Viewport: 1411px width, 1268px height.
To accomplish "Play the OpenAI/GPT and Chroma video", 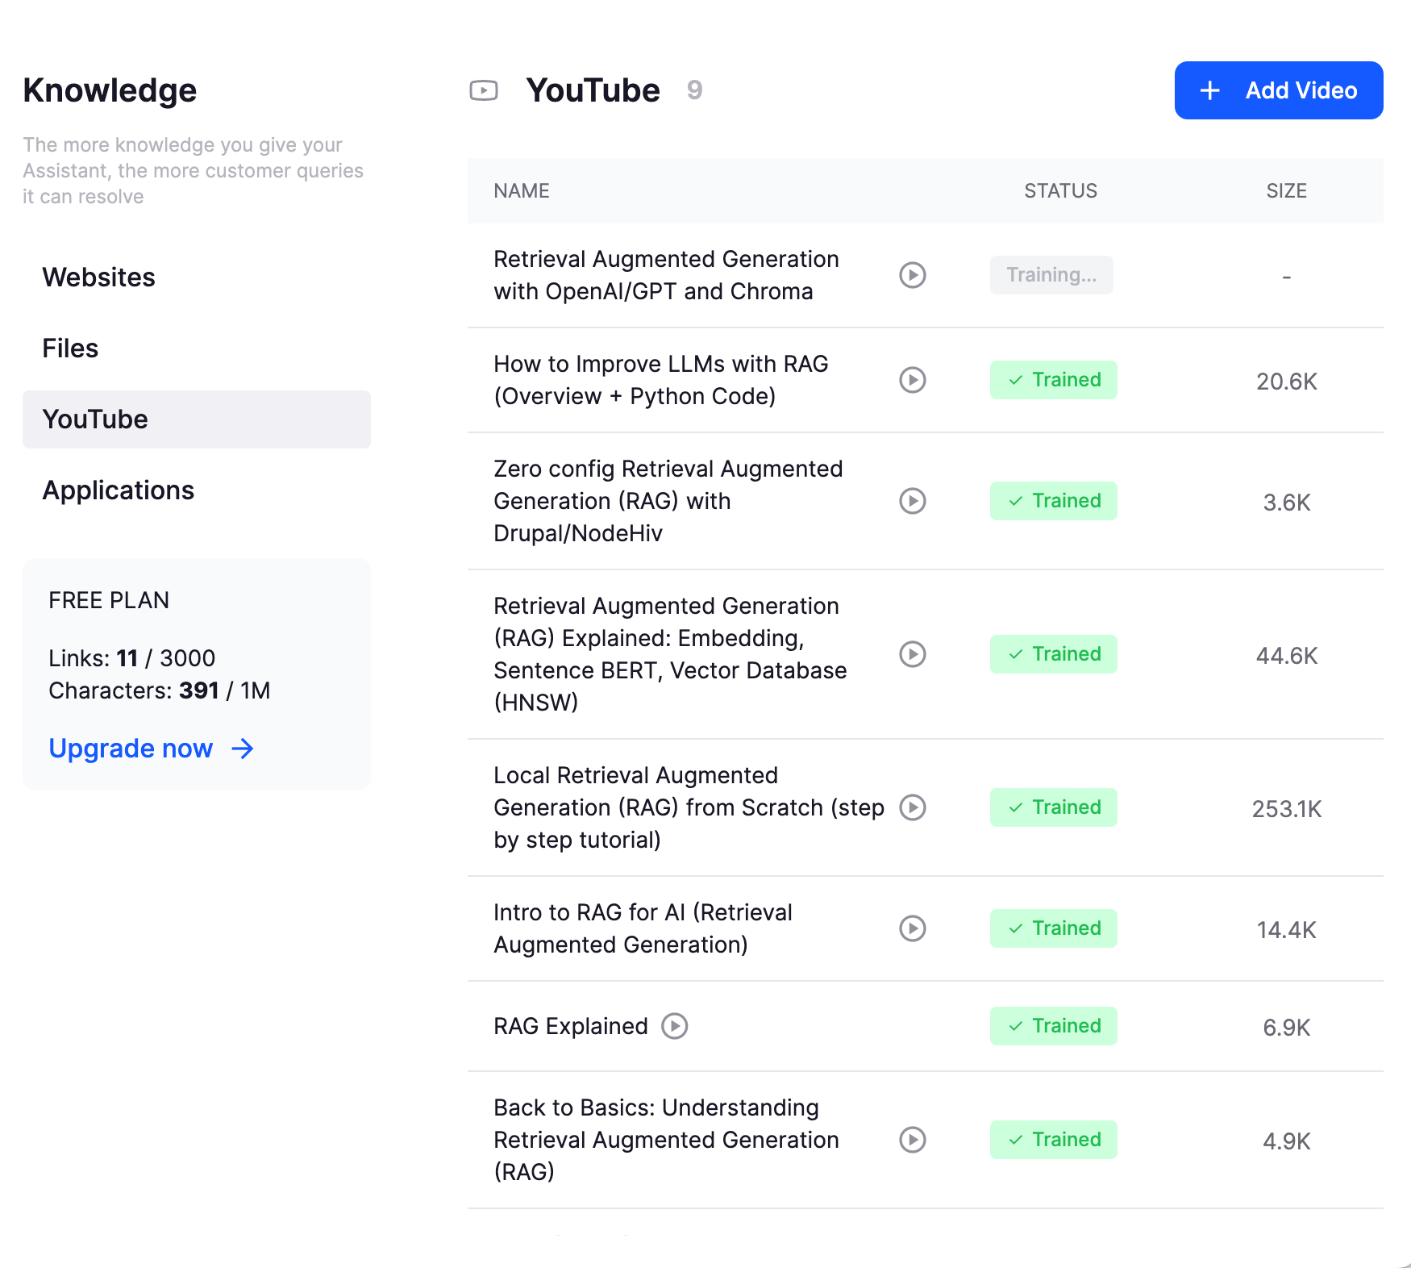I will [x=913, y=275].
